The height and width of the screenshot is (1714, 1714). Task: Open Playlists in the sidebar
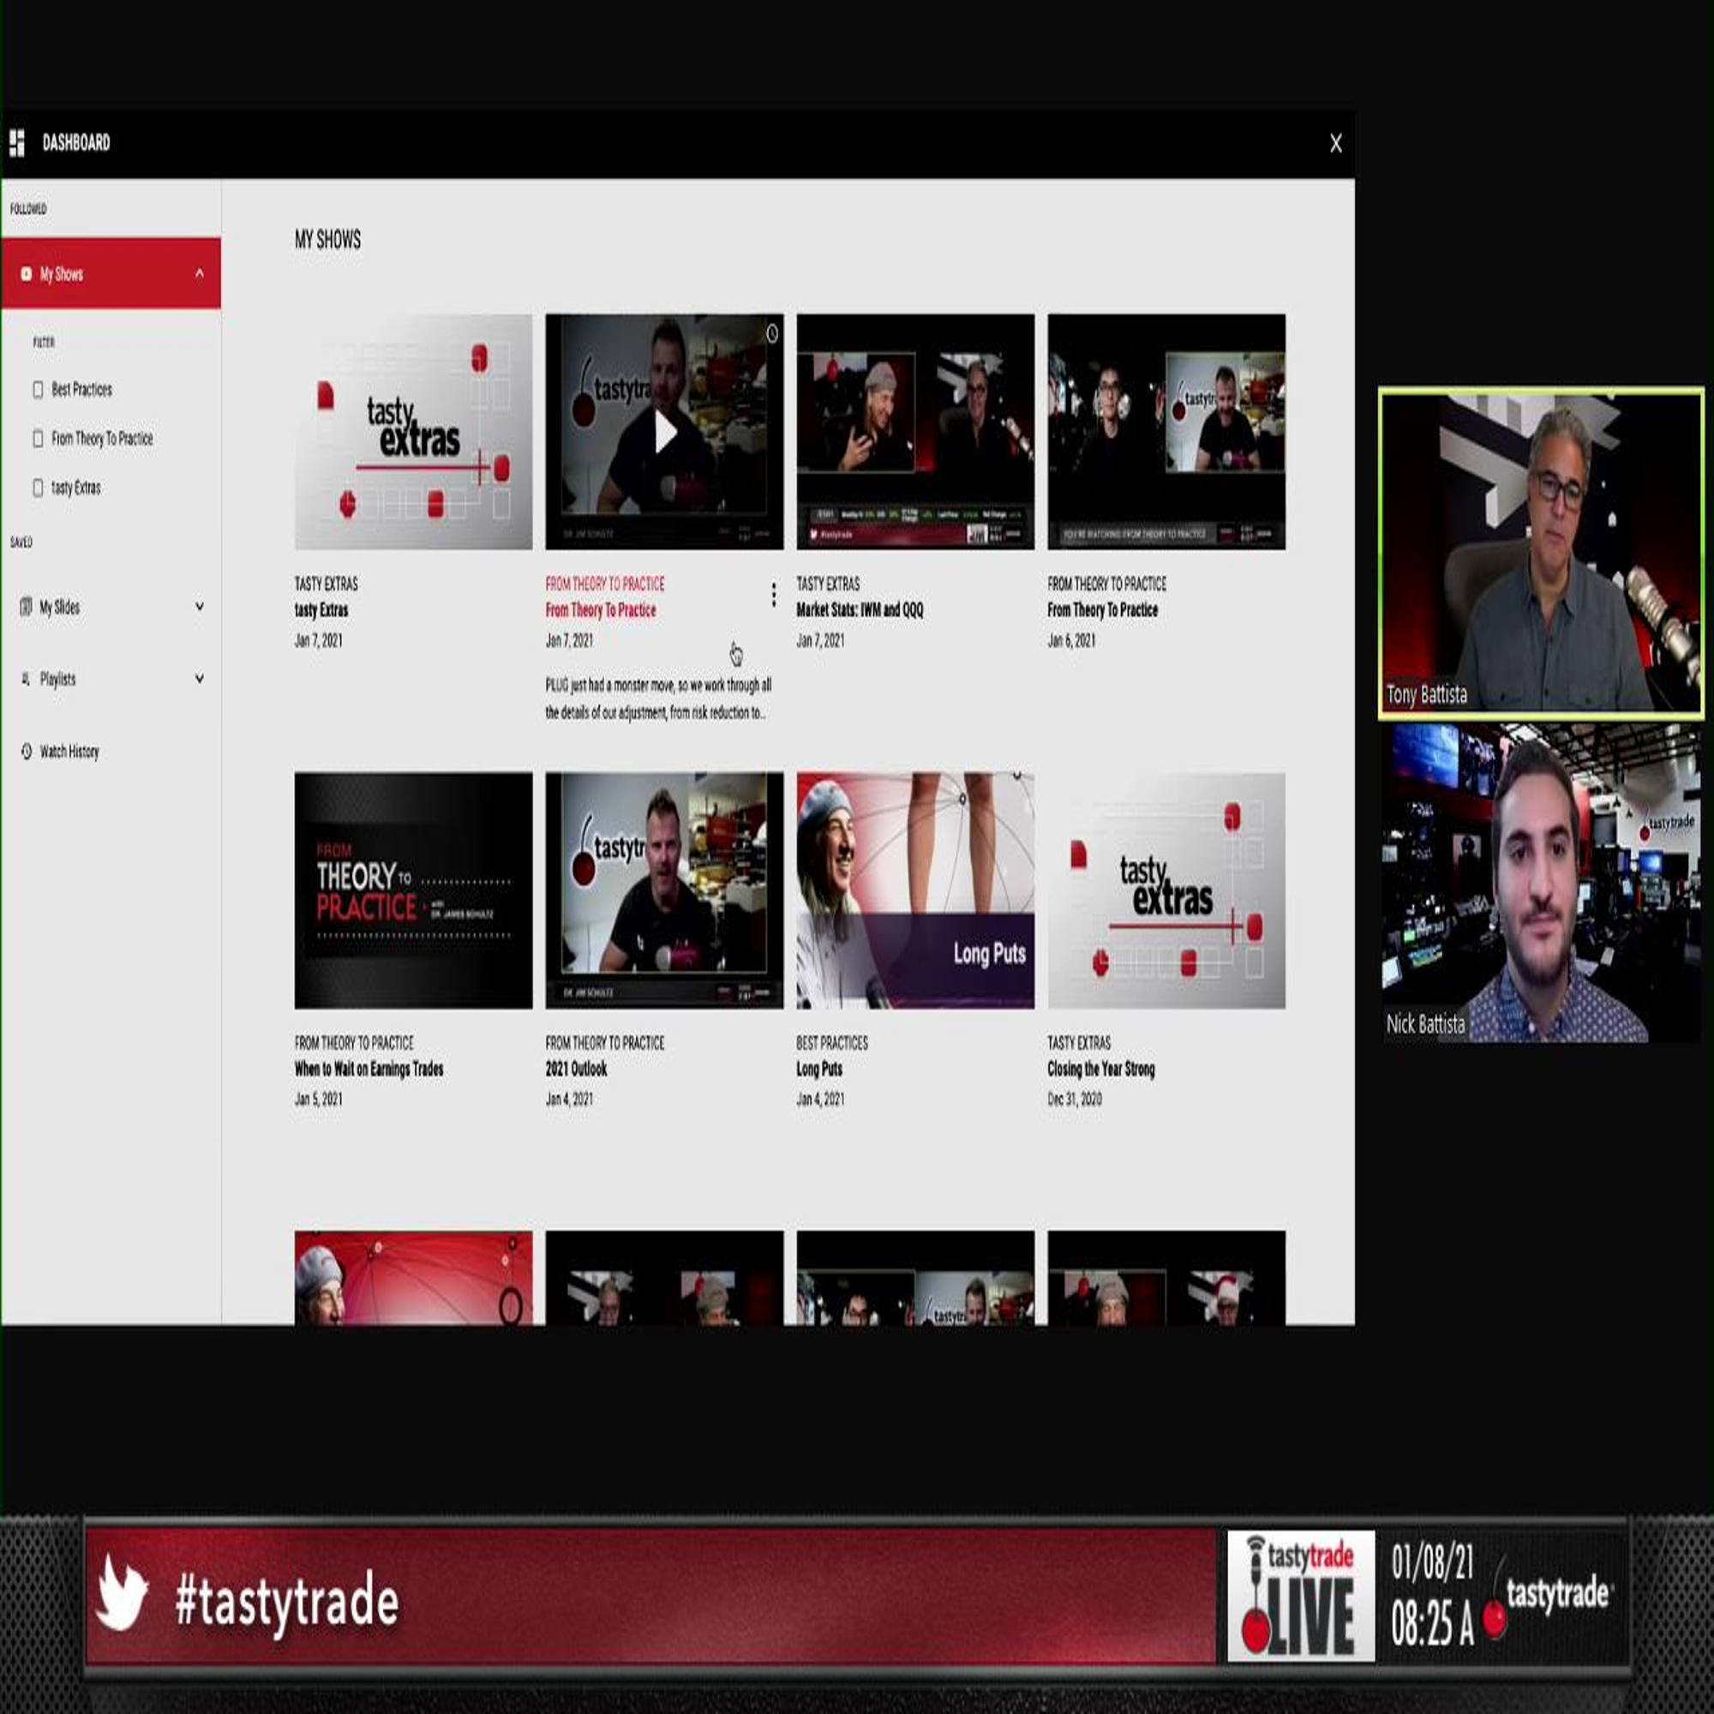(x=111, y=679)
